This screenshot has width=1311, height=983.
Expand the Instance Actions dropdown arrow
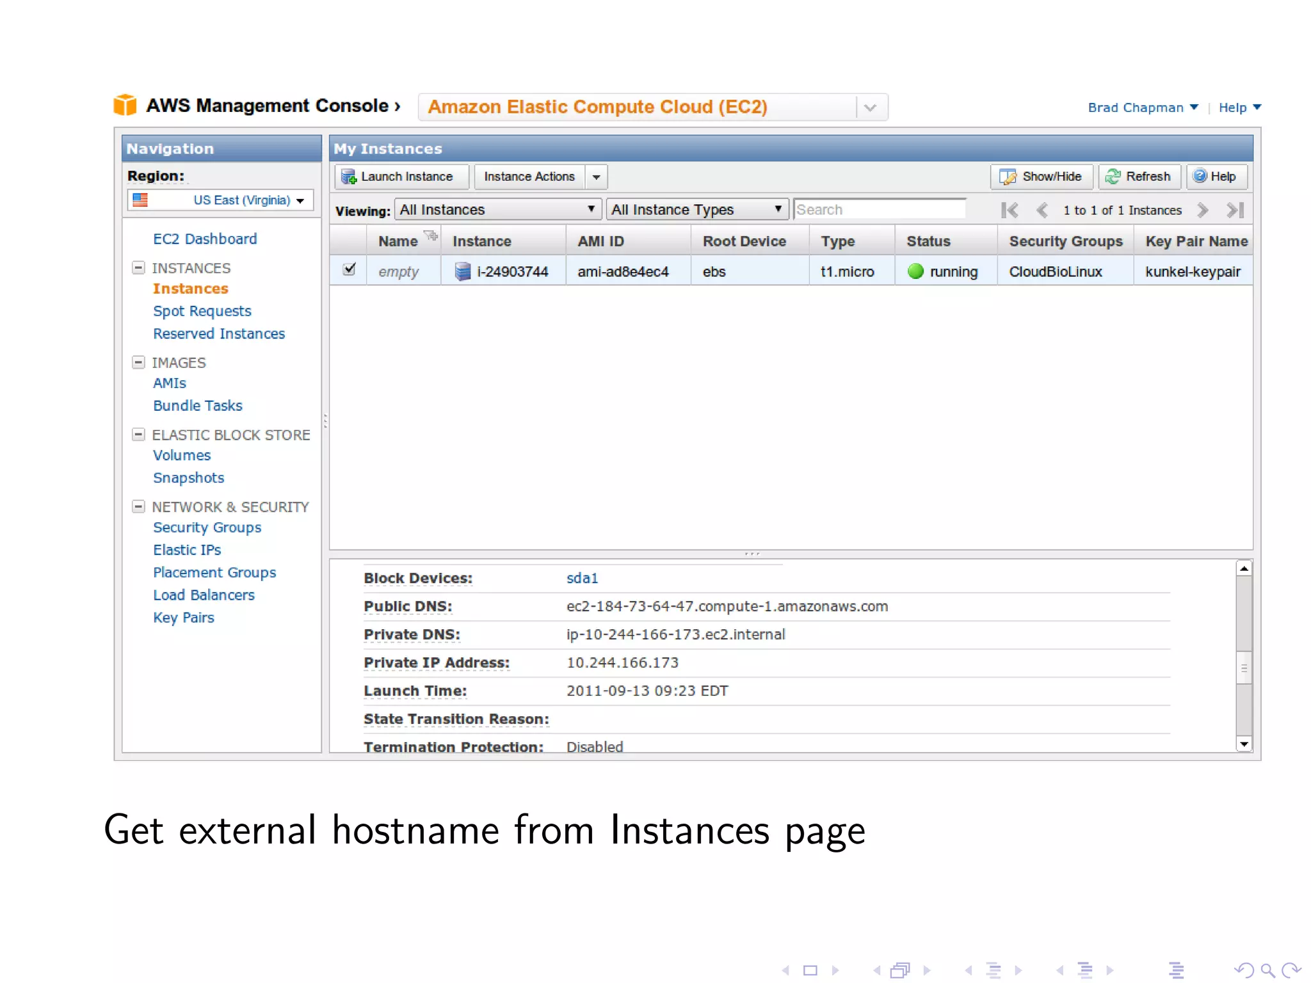coord(597,177)
